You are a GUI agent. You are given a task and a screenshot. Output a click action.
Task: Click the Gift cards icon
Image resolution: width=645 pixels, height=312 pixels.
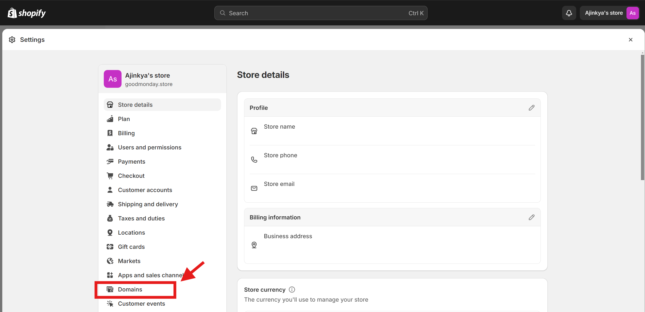click(x=110, y=247)
